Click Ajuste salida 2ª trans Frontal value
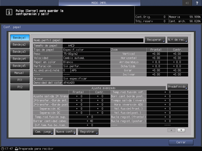The image size is (202, 151). pyautogui.click(x=79, y=96)
